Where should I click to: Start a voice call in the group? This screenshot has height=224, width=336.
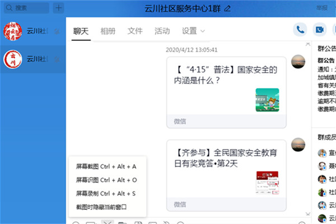click(x=301, y=30)
